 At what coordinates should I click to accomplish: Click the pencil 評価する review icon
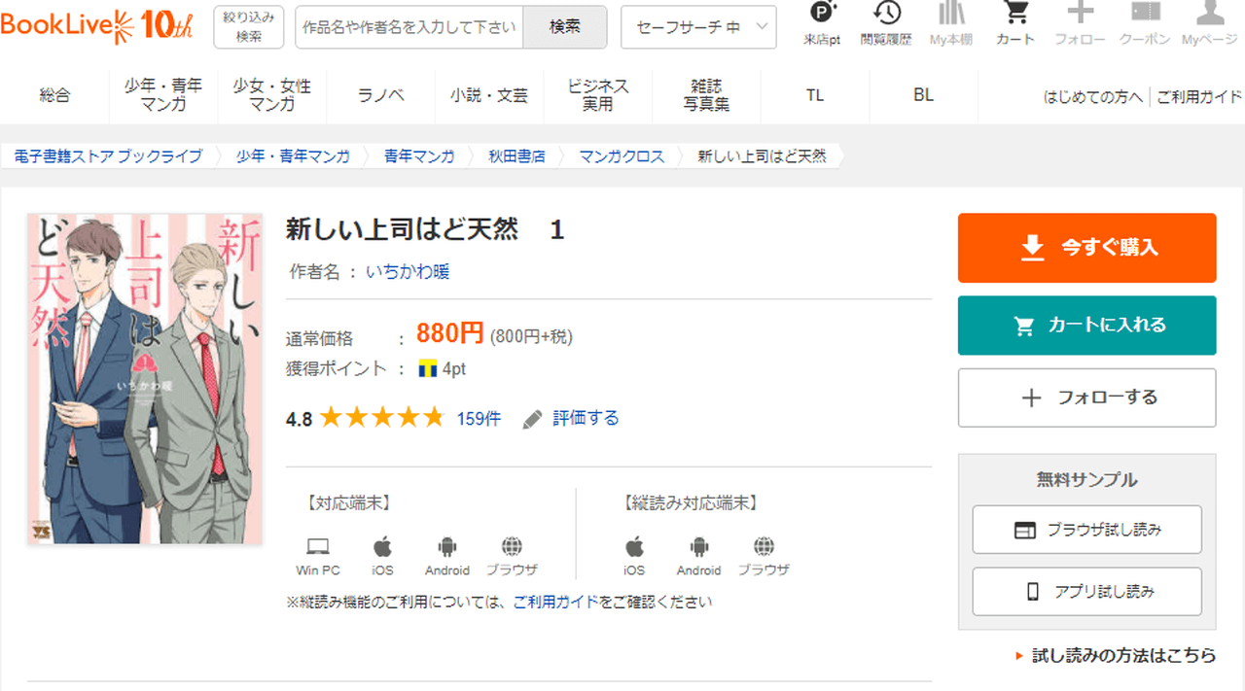532,419
